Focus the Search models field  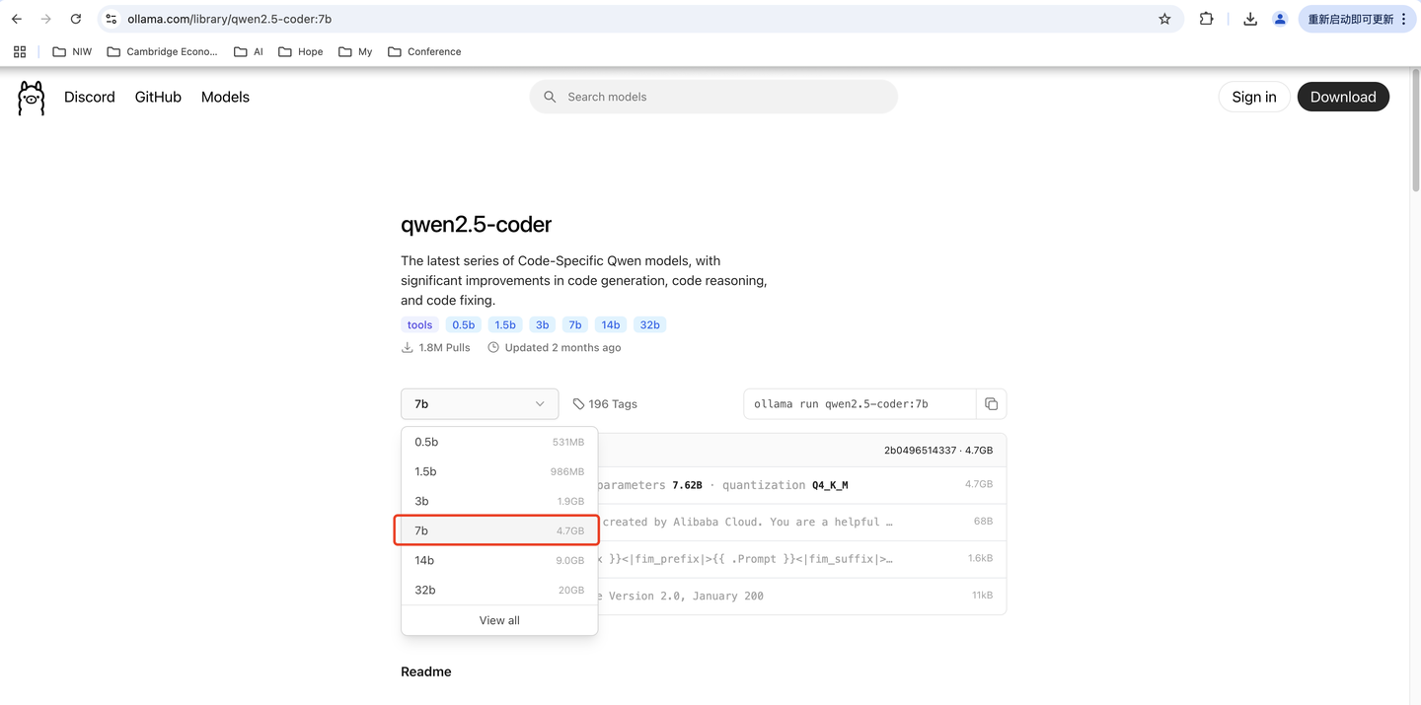(x=713, y=97)
